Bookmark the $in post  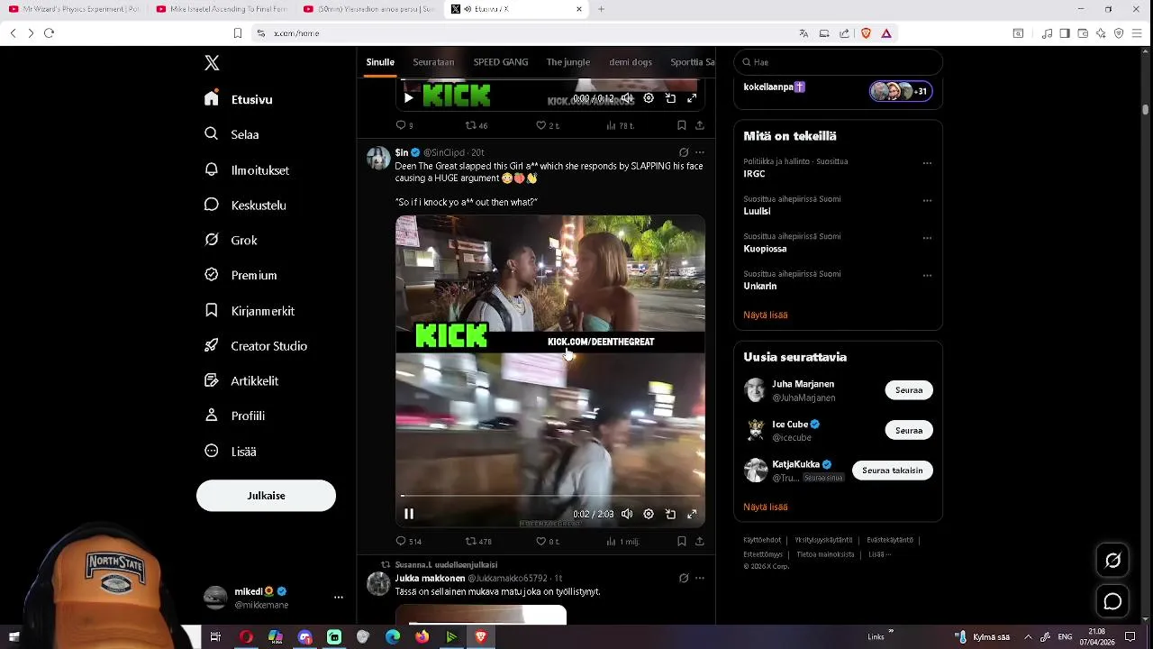click(x=681, y=542)
